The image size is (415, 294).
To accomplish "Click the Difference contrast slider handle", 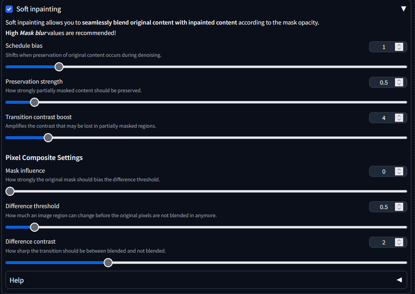I will pos(108,262).
